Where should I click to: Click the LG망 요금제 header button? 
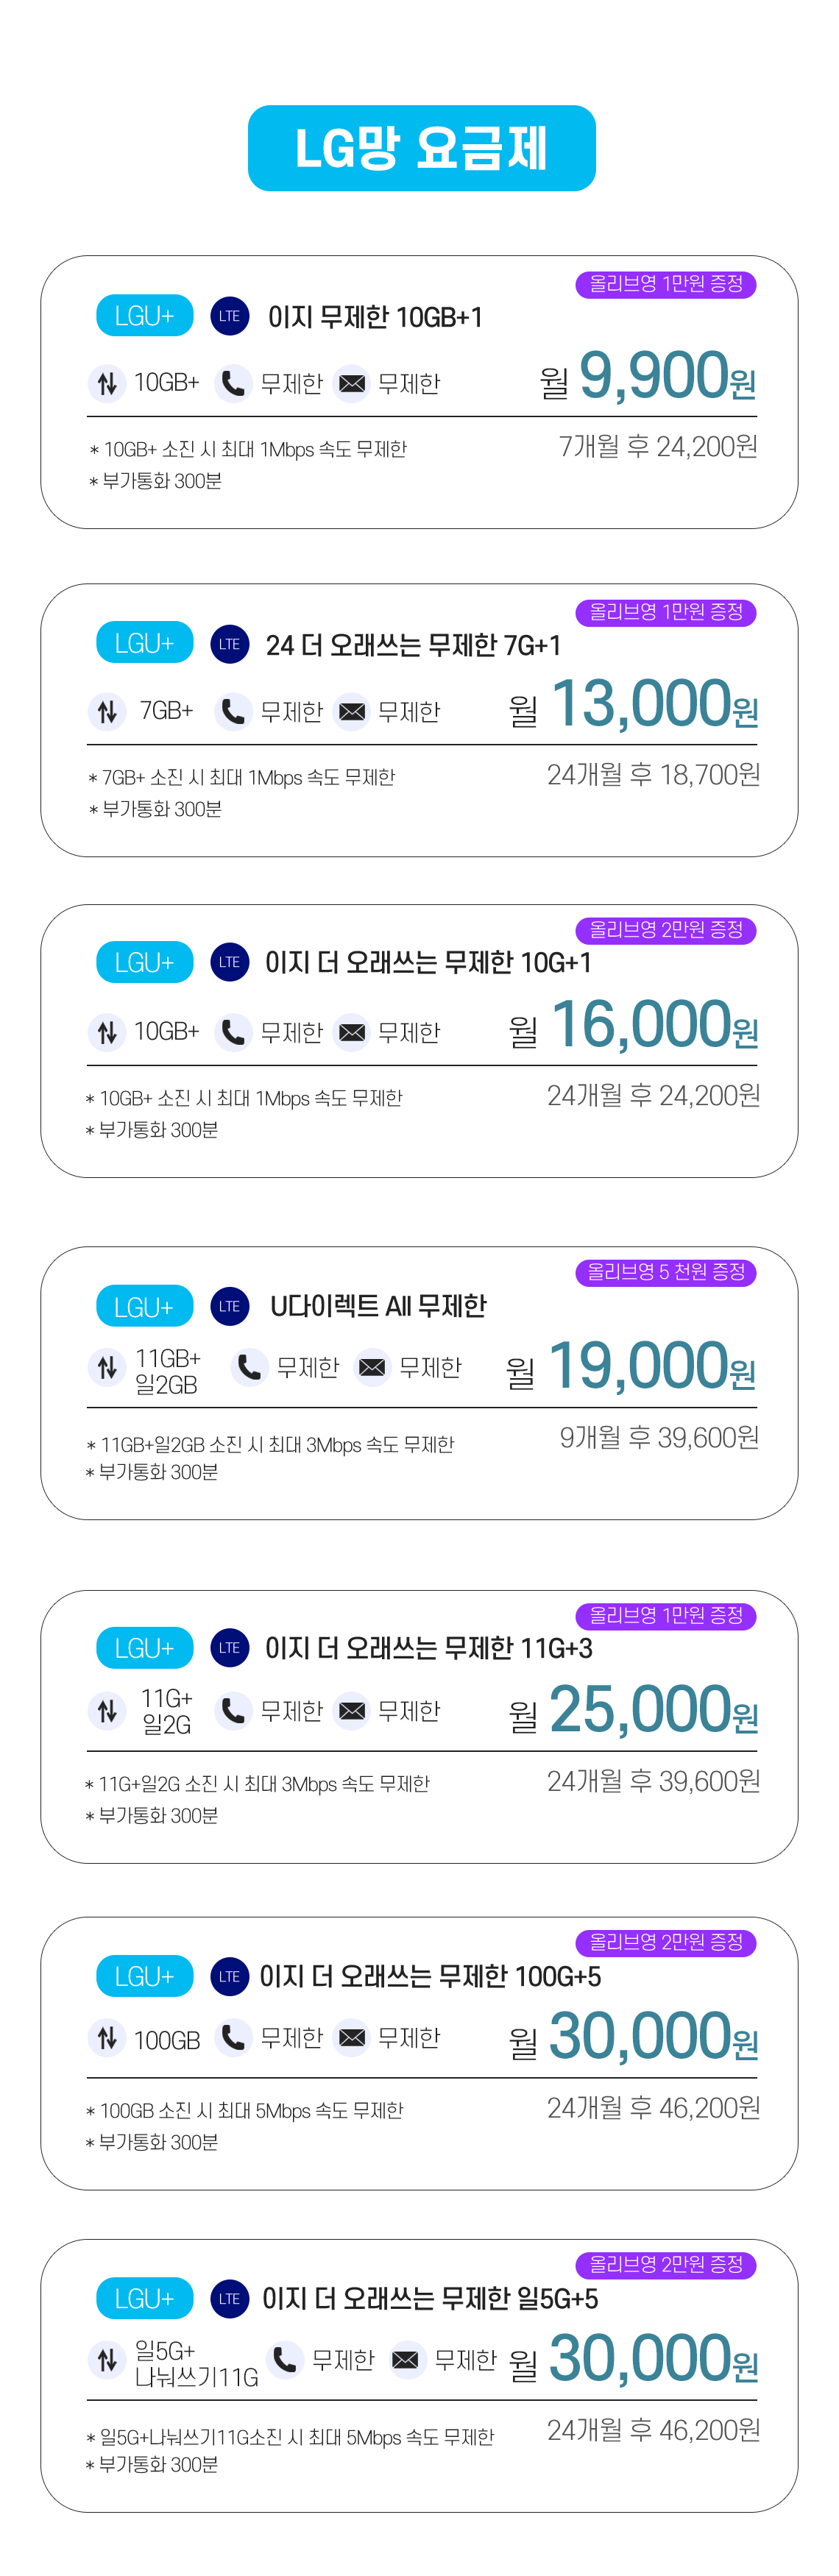click(421, 148)
